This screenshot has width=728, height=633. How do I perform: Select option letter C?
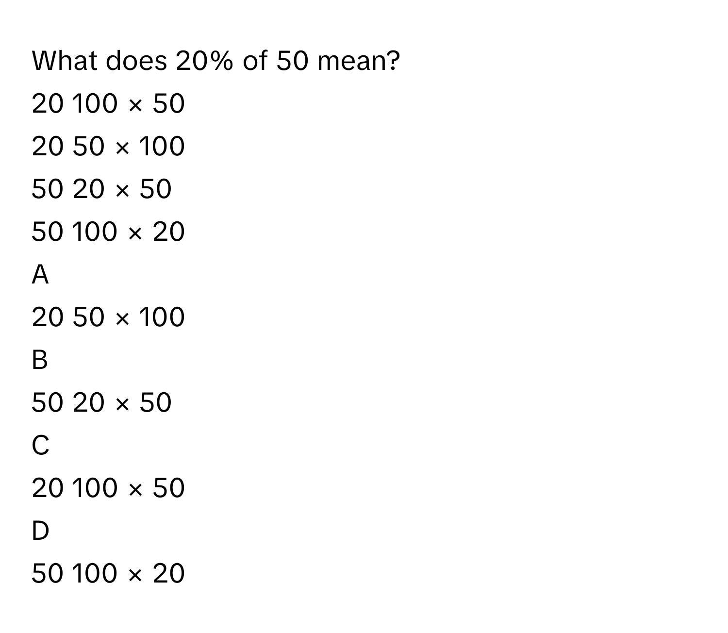[x=40, y=445]
